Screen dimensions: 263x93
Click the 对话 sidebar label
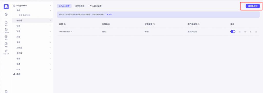point(18,37)
